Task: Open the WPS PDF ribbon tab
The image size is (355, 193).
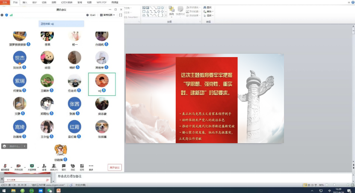Action: tap(103, 2)
